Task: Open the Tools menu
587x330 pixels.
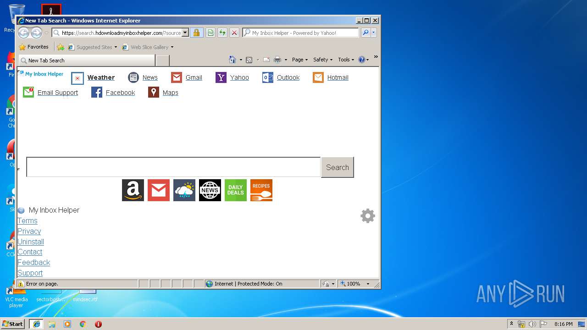Action: (346, 60)
